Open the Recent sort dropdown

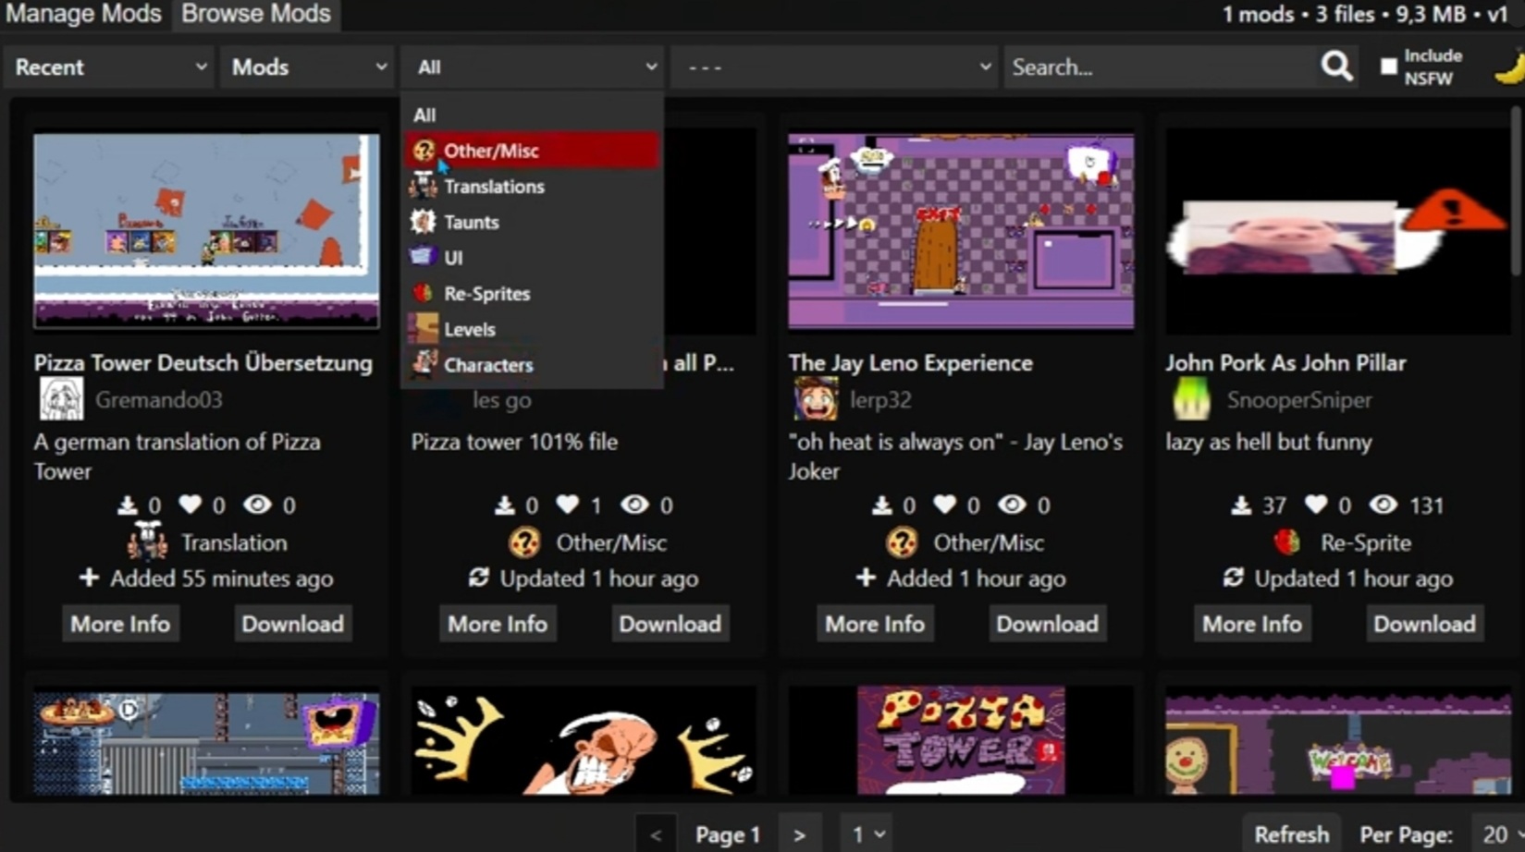pos(110,67)
